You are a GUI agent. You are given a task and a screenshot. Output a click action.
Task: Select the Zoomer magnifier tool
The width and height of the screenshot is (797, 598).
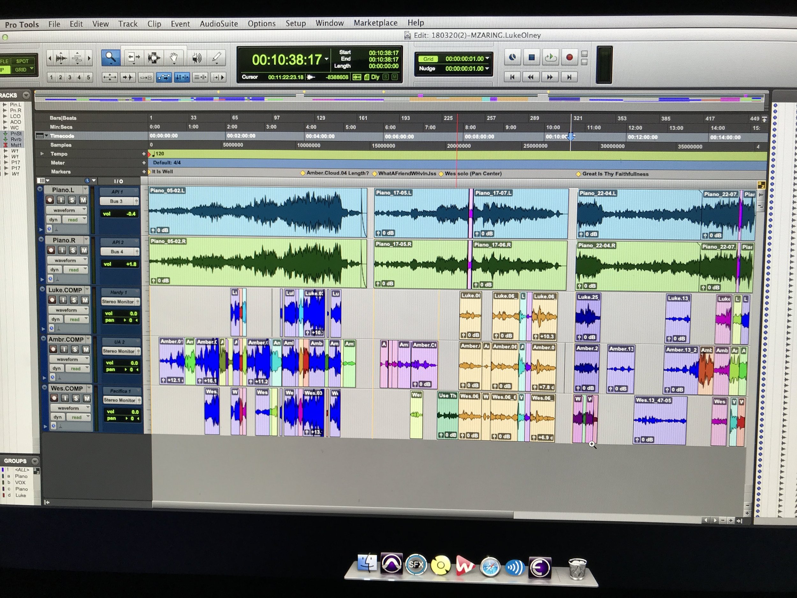coord(111,58)
